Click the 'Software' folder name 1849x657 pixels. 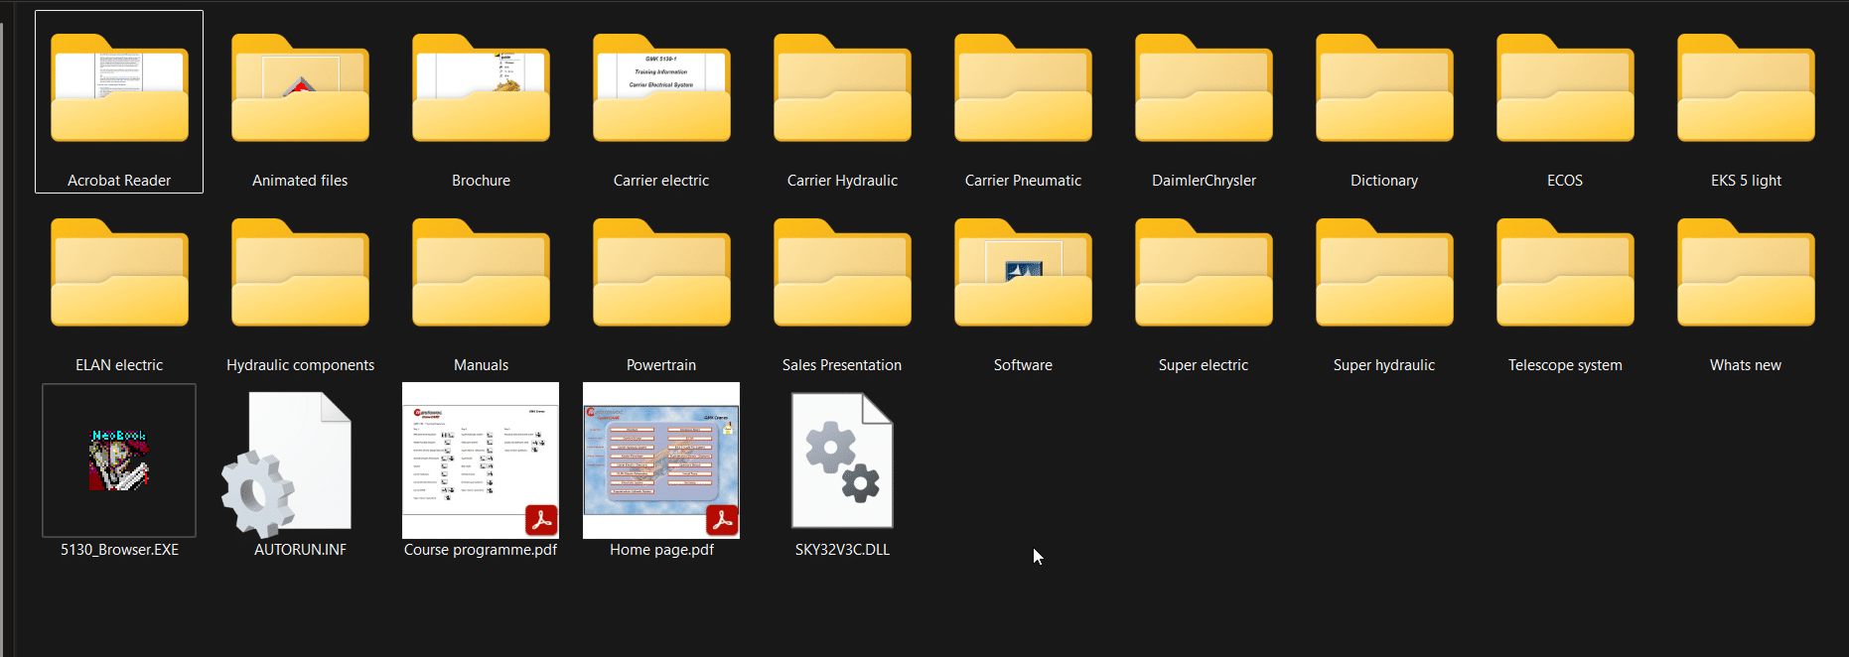(1023, 365)
